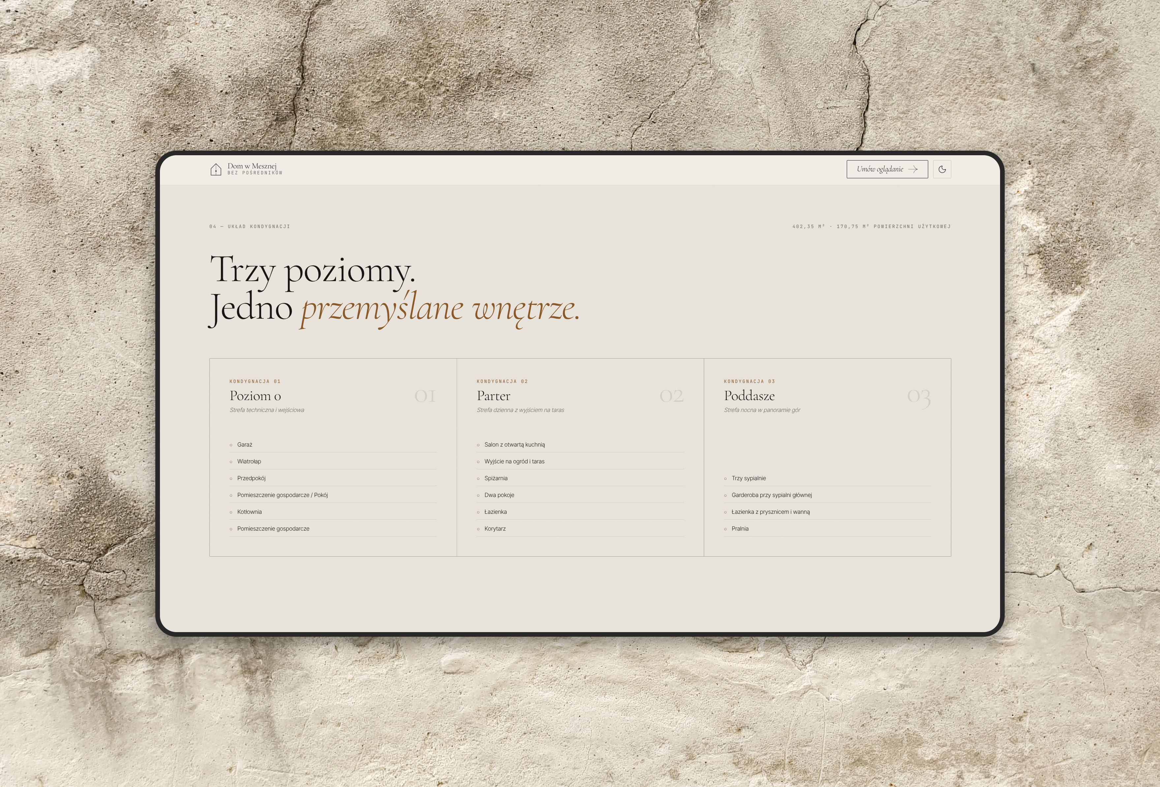Open the Dom w Mesznej home link

(x=246, y=169)
